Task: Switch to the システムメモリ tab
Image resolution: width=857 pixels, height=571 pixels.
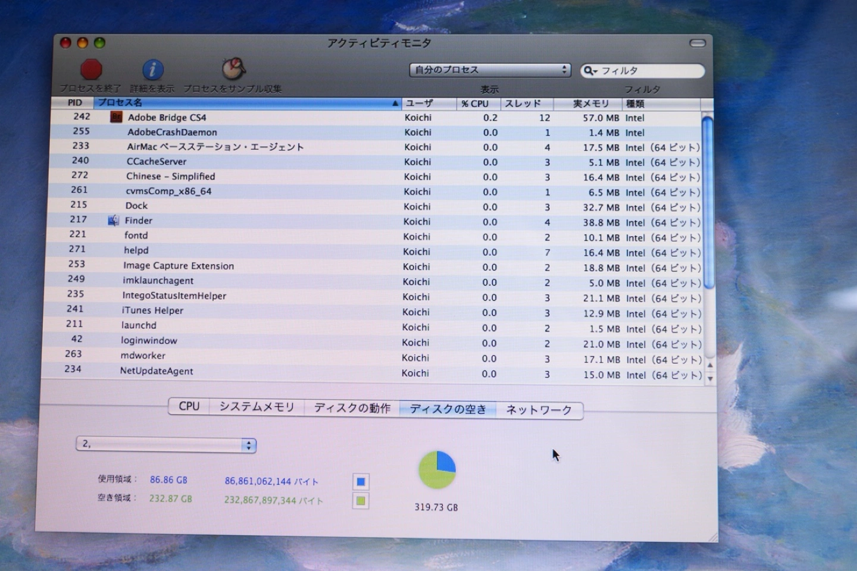Action: pyautogui.click(x=257, y=407)
